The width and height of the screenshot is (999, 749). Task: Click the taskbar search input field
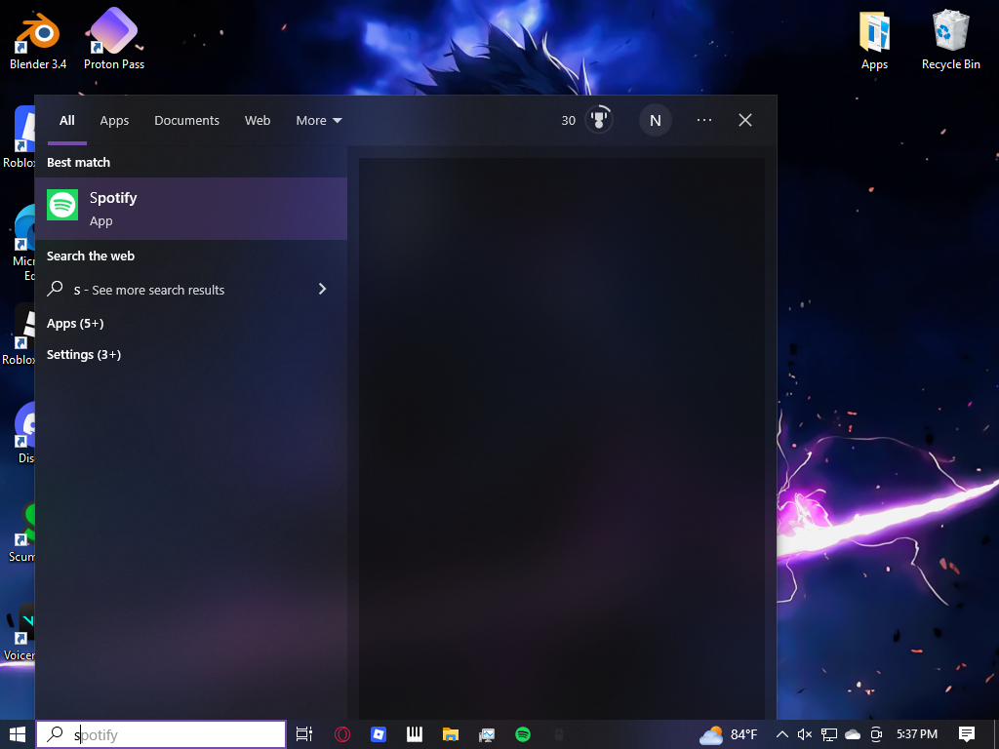161,734
